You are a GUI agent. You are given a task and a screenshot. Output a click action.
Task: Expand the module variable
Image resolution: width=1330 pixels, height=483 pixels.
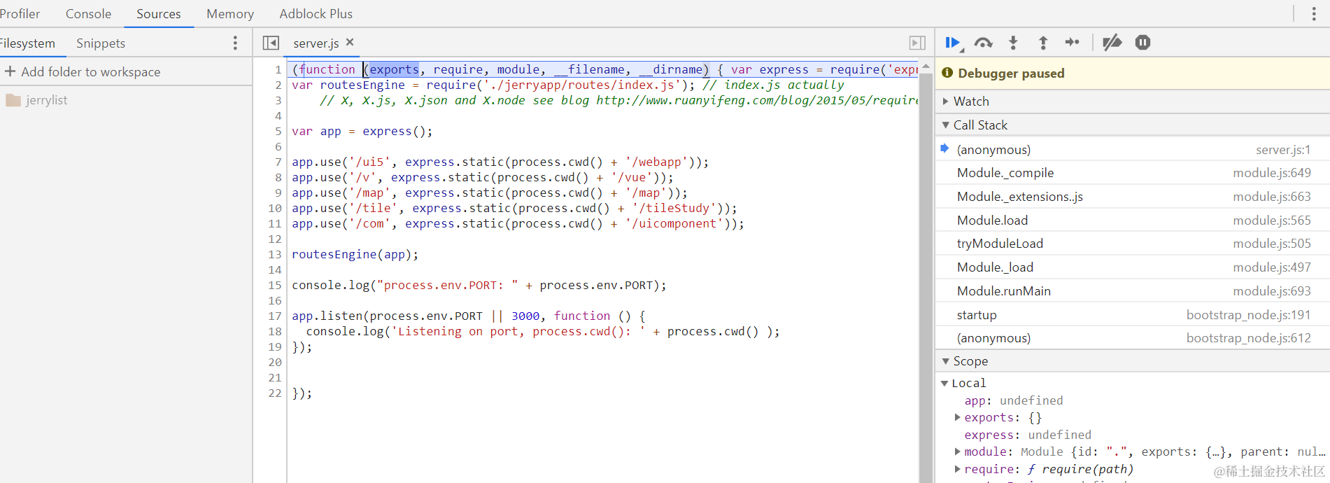[957, 451]
